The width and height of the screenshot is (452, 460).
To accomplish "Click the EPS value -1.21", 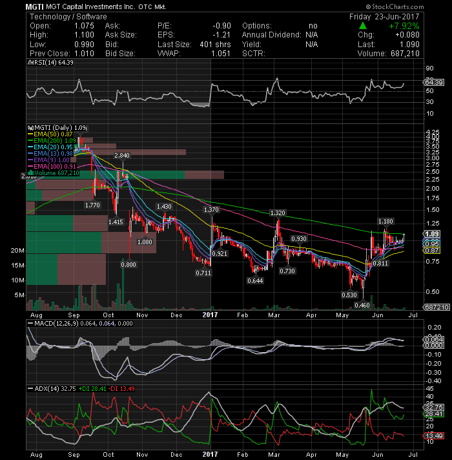I will point(222,35).
